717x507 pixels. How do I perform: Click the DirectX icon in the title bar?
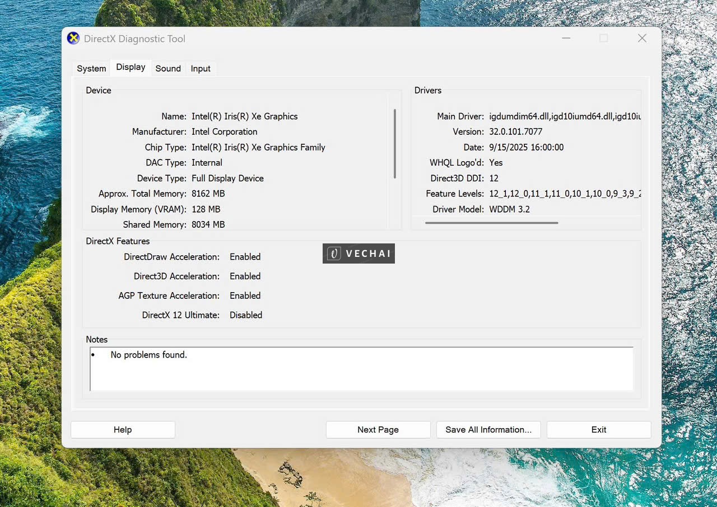73,38
